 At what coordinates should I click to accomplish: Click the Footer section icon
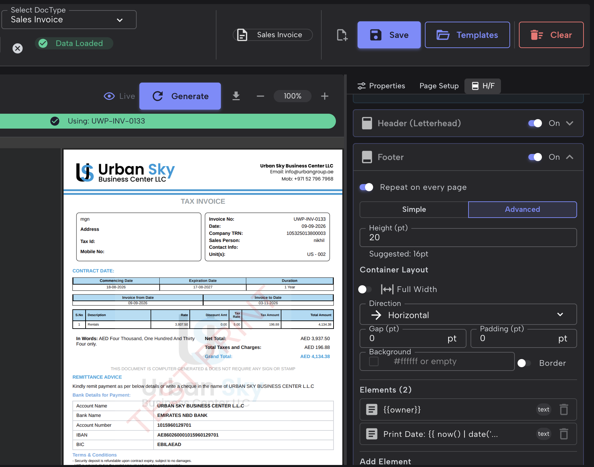click(367, 157)
